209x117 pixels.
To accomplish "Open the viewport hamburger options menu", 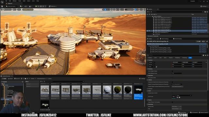I will (2, 9).
